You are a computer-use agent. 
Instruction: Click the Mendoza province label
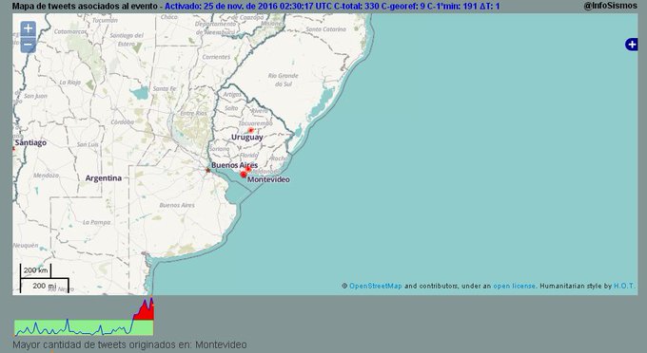(46, 176)
